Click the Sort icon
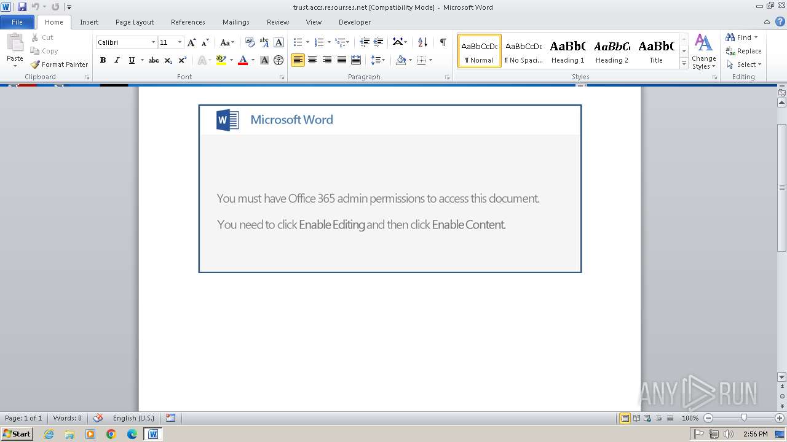 (422, 42)
